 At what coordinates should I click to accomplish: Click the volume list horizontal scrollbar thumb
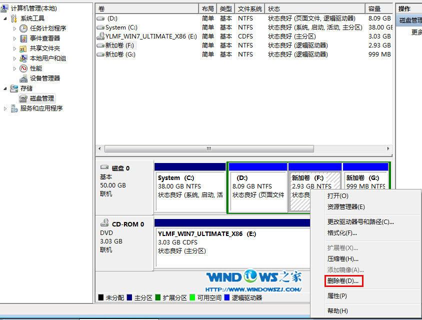coord(209,149)
